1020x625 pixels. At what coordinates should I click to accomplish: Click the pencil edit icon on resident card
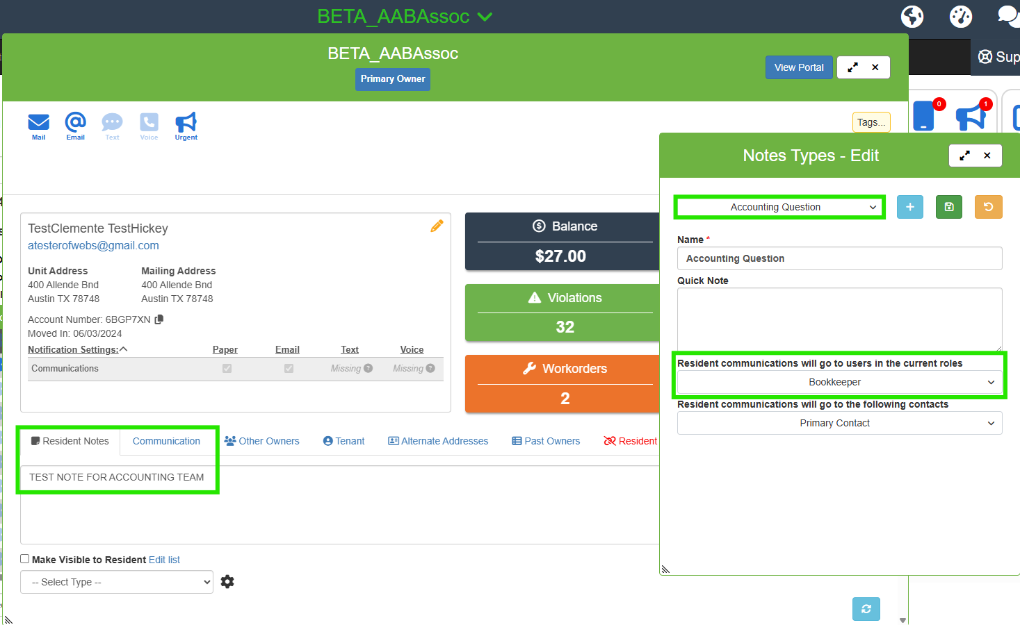tap(437, 226)
